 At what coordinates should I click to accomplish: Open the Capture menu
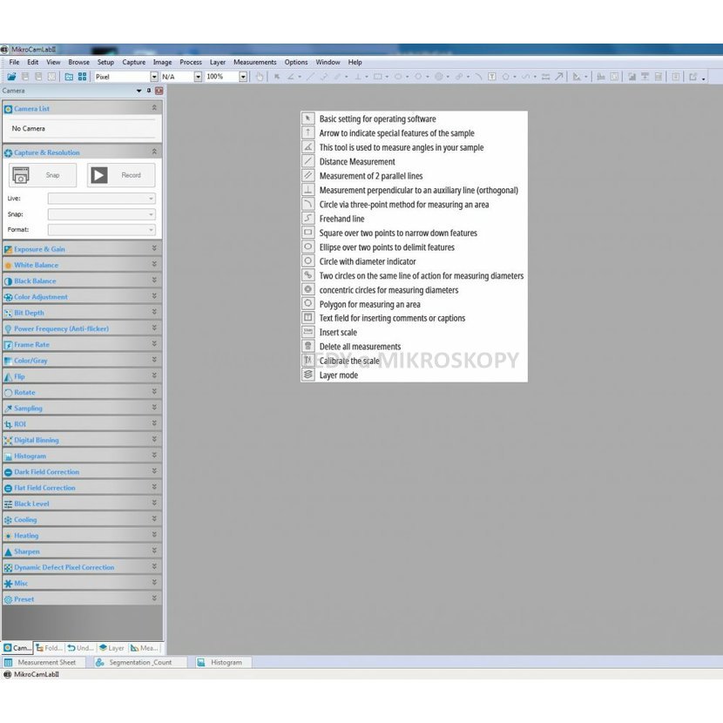pos(134,62)
